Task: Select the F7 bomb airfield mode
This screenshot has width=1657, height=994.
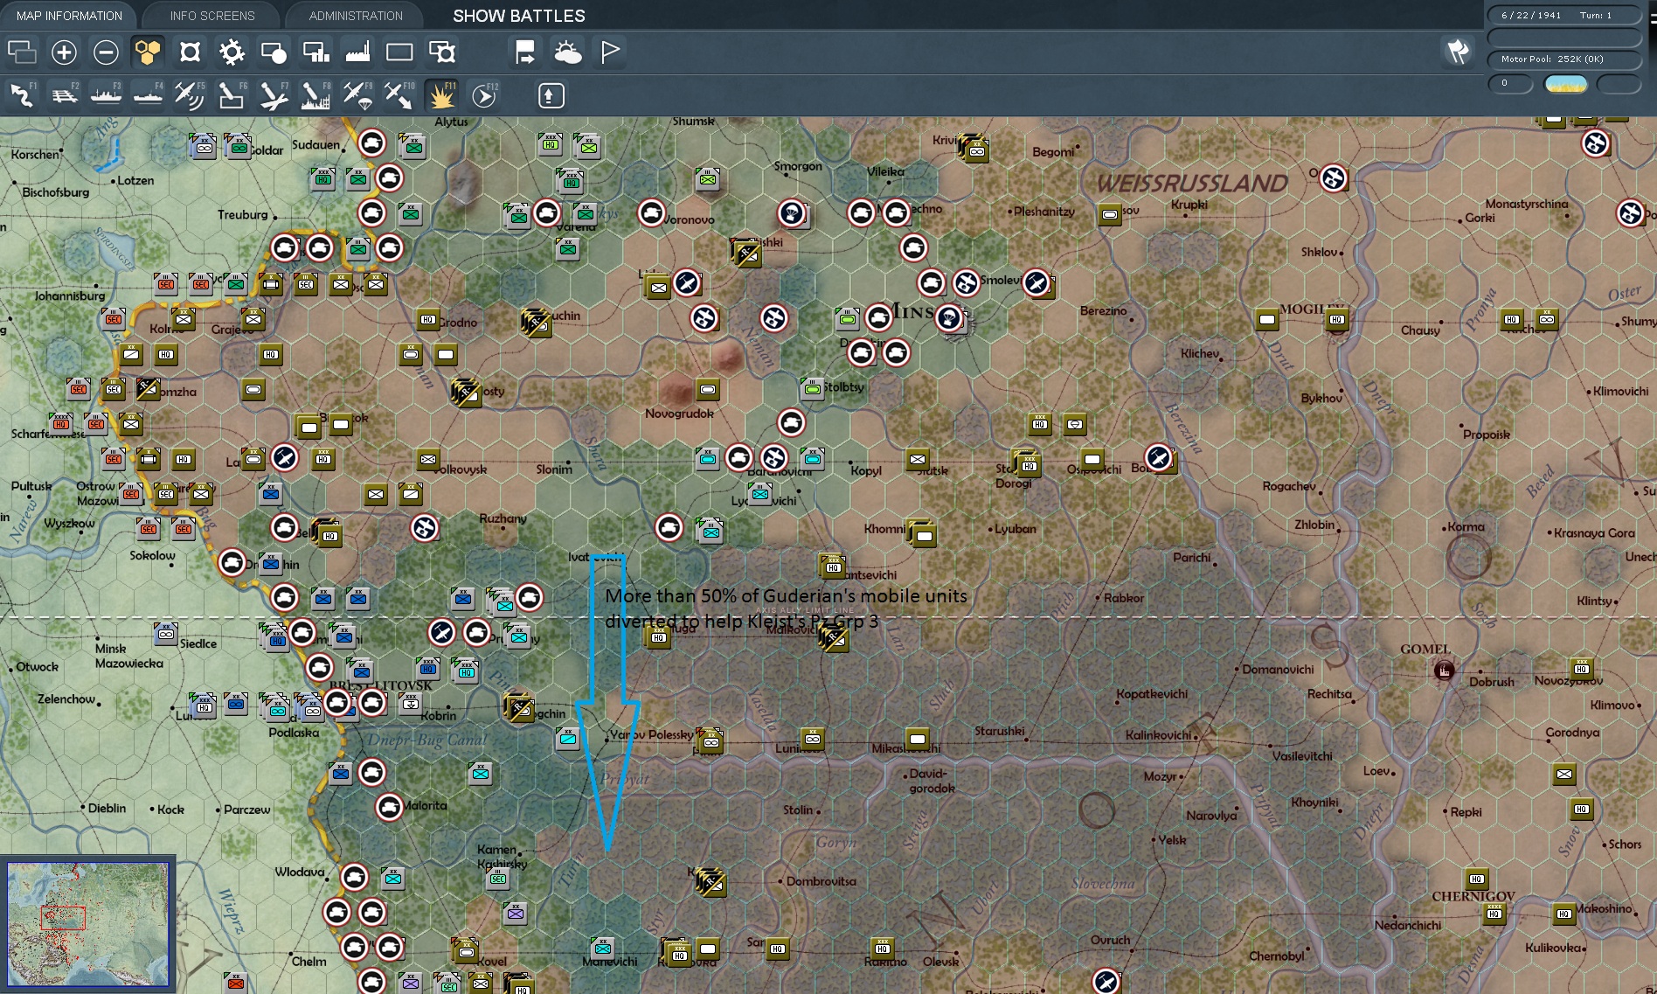Action: click(x=274, y=95)
